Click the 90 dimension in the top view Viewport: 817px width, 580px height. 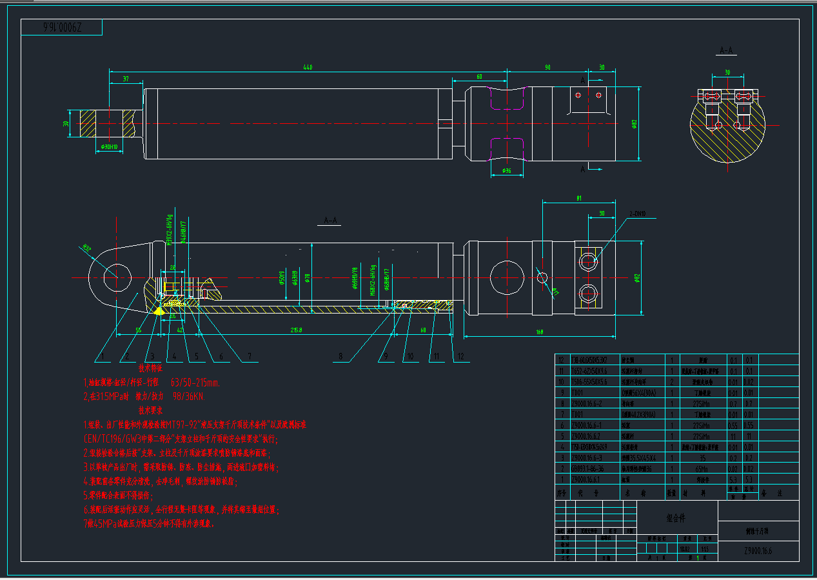click(x=547, y=67)
